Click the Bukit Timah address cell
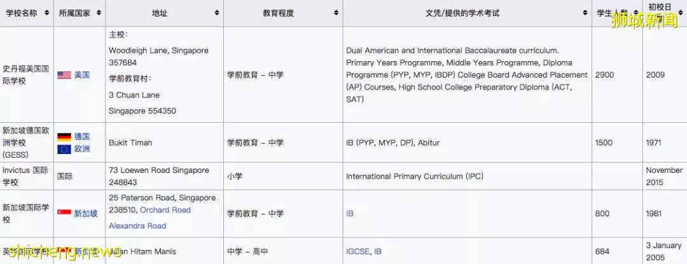 tap(130, 142)
